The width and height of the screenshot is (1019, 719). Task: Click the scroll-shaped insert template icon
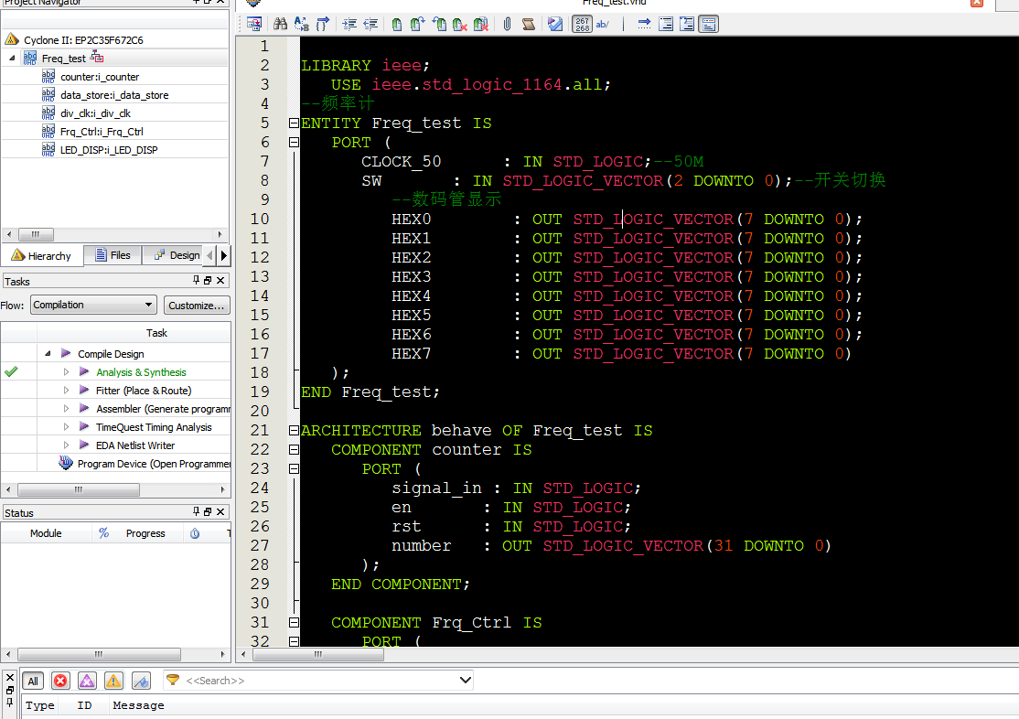point(528,25)
